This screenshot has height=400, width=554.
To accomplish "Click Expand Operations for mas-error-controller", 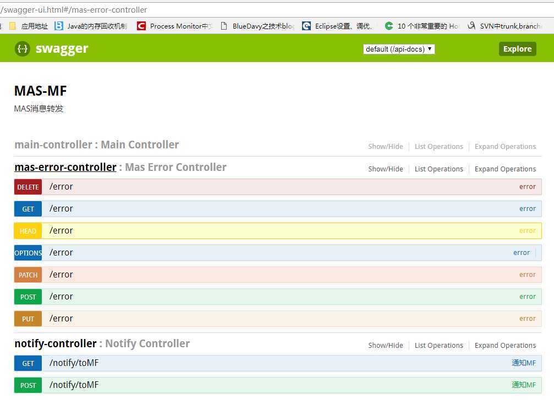I will pos(505,169).
